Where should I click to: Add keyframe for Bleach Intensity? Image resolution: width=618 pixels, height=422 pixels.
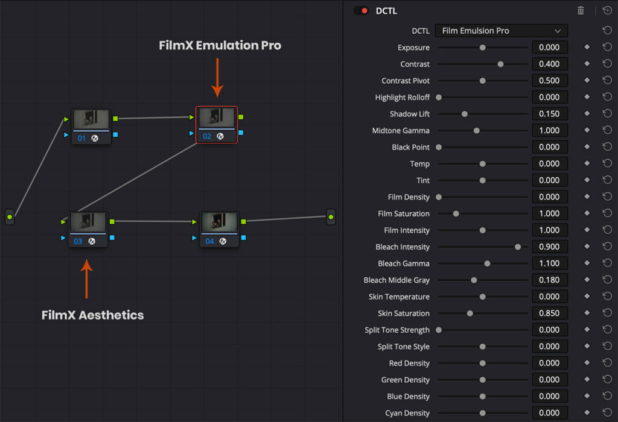pos(587,247)
